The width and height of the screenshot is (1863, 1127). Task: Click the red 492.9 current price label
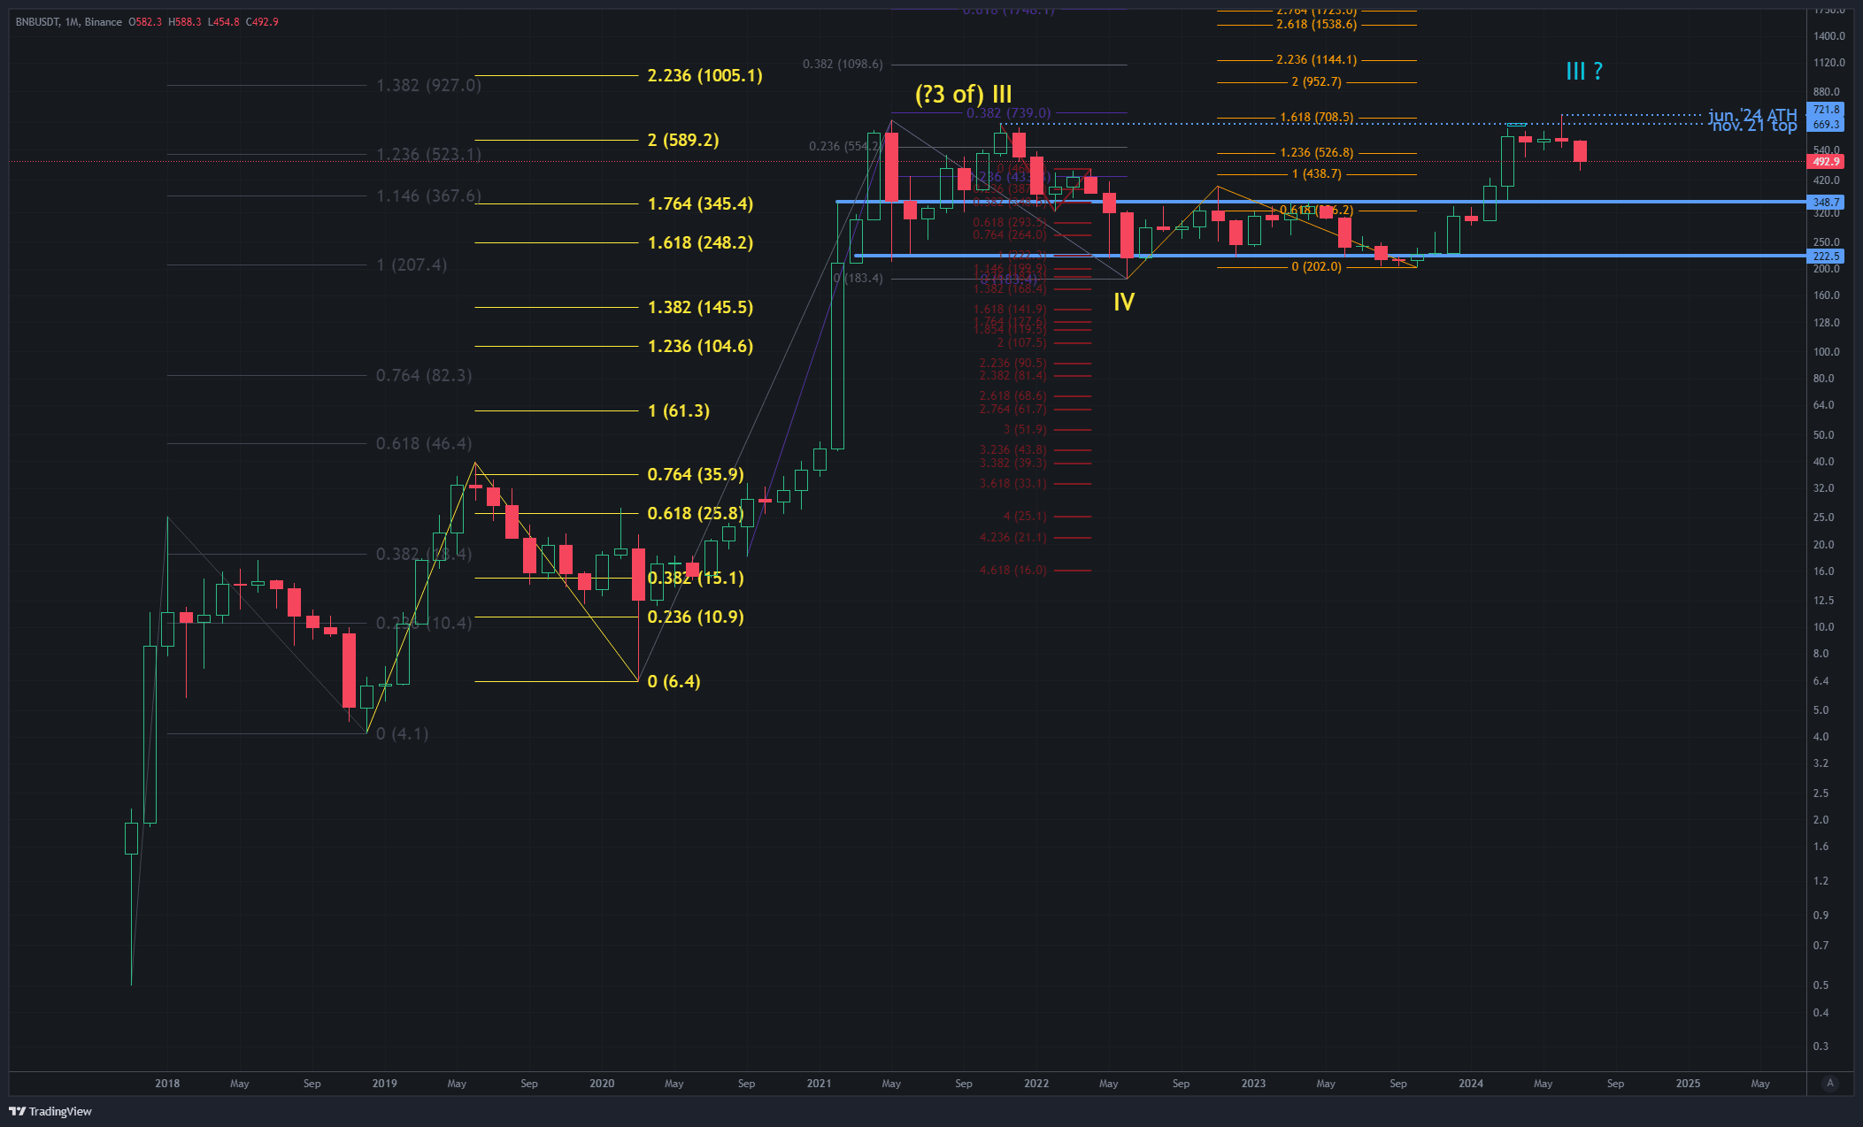coord(1825,162)
